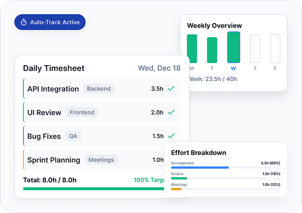Image resolution: width=302 pixels, height=213 pixels.
Task: Click the Daily Timesheet heading
Action: point(54,69)
